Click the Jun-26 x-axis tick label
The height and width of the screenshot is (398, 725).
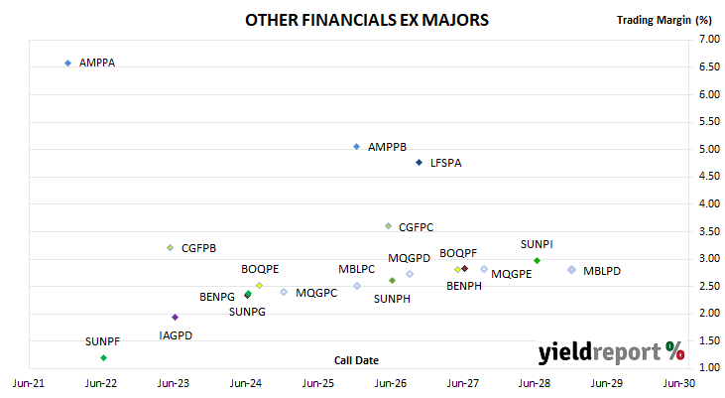(x=391, y=383)
